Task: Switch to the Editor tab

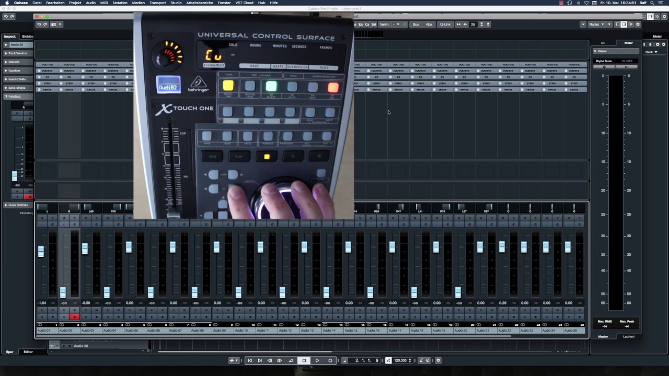Action: click(28, 352)
